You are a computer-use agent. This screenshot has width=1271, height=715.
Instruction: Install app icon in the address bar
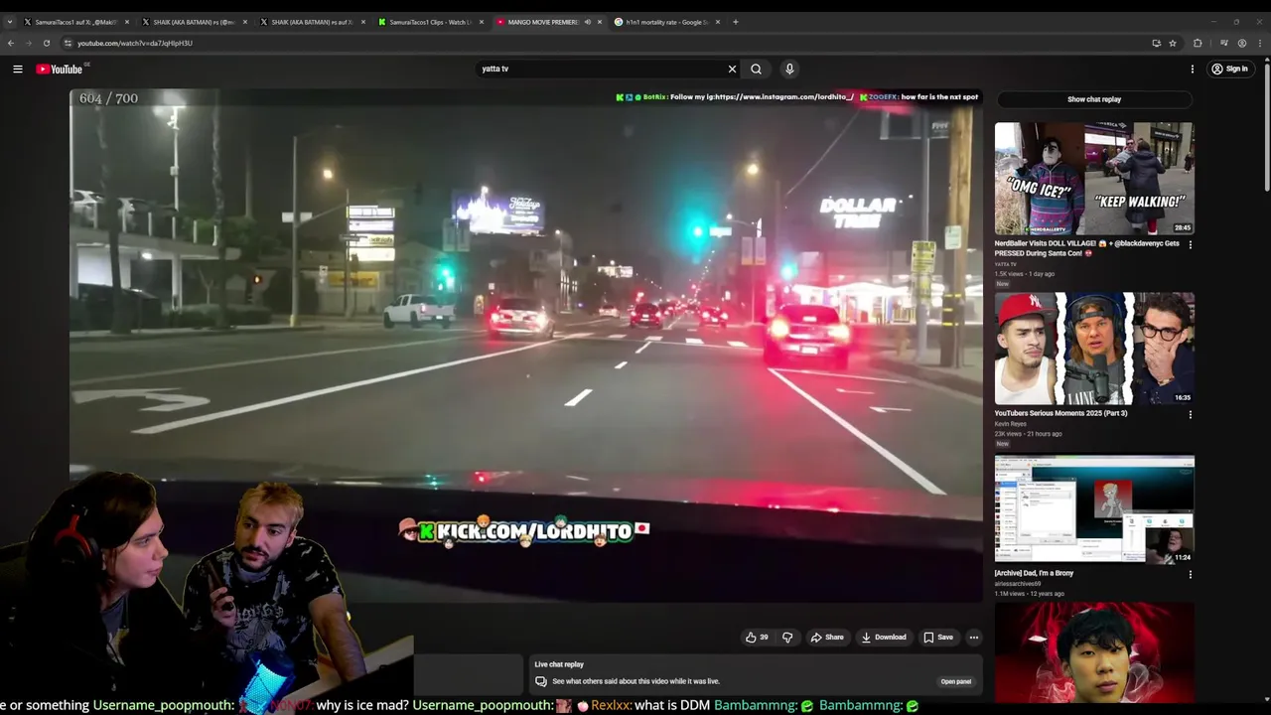point(1156,43)
